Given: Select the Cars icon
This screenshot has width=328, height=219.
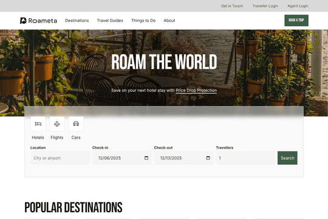Looking at the screenshot, I should tap(76, 124).
